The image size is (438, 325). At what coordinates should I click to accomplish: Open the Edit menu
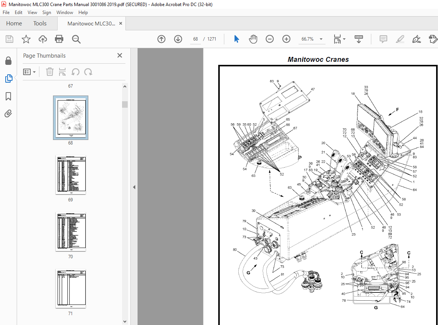coord(19,13)
